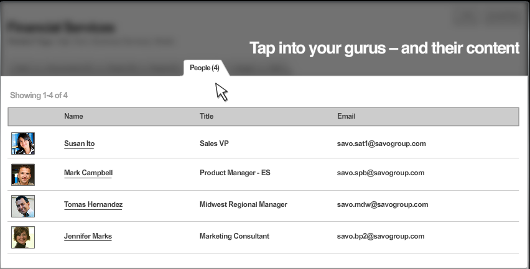Open the Susan Ito name link
This screenshot has width=530, height=269.
click(79, 144)
